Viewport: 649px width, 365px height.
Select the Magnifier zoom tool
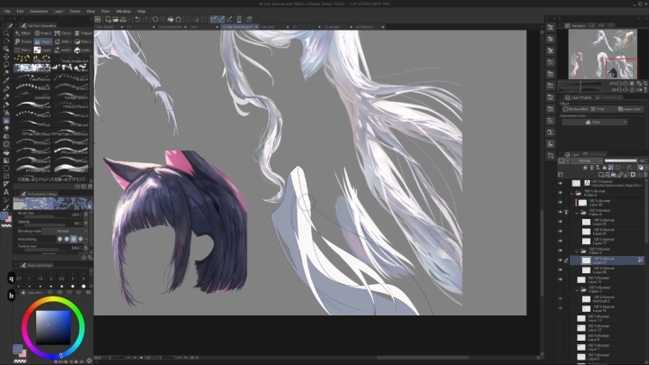pos(7,32)
